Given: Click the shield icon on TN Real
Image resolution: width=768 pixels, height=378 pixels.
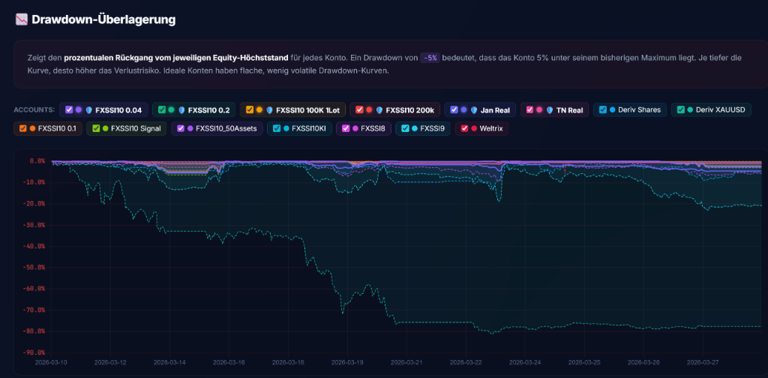Looking at the screenshot, I should click(550, 109).
